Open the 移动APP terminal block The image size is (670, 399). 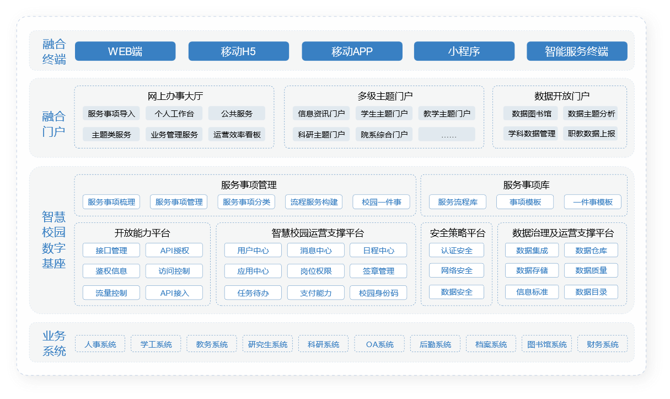pos(352,51)
